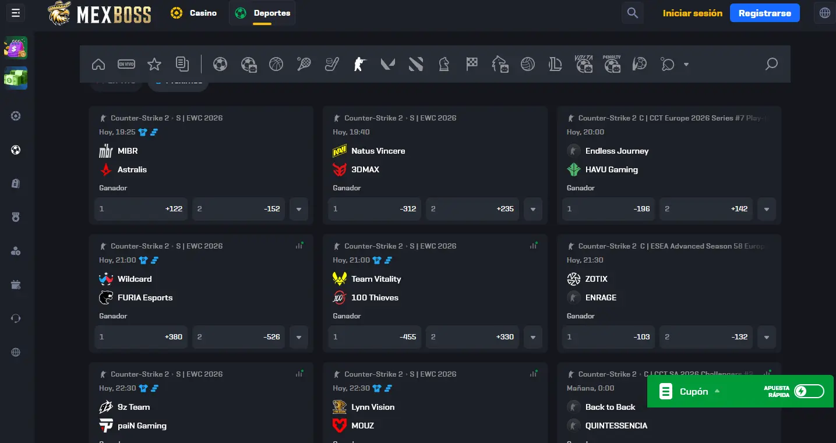
Task: Open the casino chip icon in the sidebar
Action: pos(16,116)
